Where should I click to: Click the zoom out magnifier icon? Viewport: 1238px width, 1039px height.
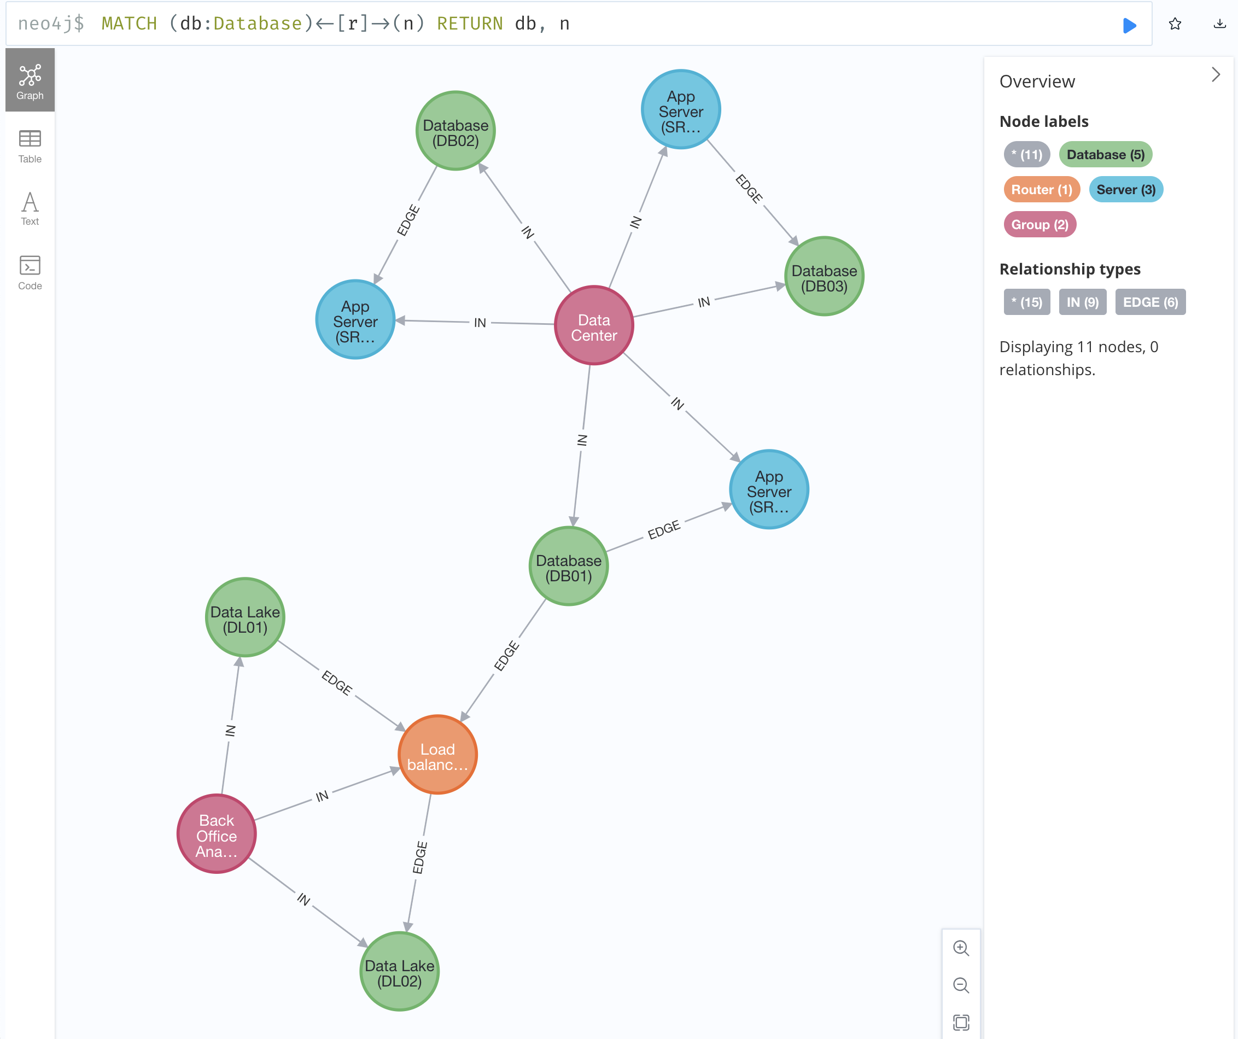[961, 985]
